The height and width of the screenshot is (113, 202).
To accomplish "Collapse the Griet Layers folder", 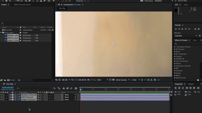I will (1, 33).
